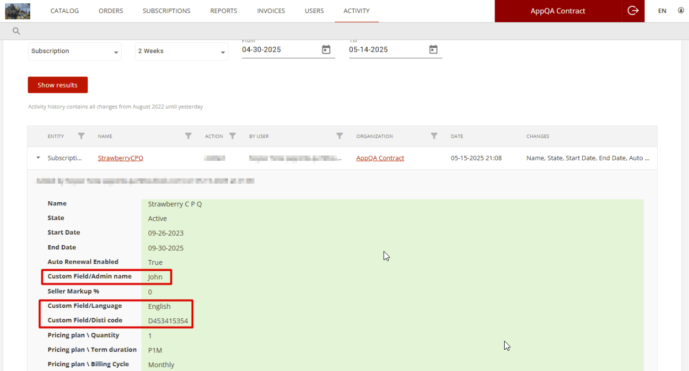Image resolution: width=689 pixels, height=371 pixels.
Task: Click the Date column header
Action: [457, 136]
